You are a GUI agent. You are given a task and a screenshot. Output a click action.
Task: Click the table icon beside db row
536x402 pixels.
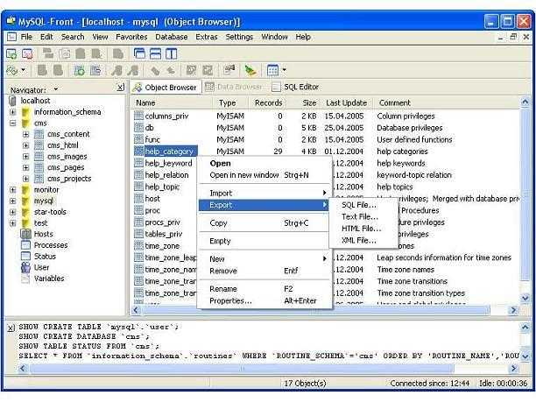(x=138, y=128)
